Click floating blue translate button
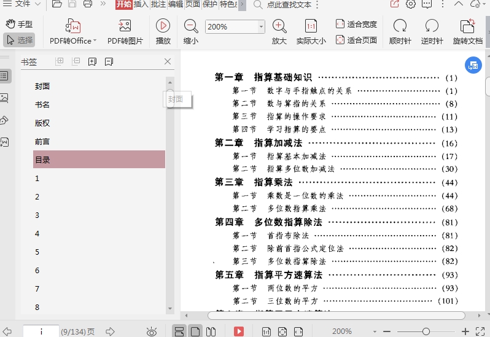The height and width of the screenshot is (337, 490). point(473,65)
